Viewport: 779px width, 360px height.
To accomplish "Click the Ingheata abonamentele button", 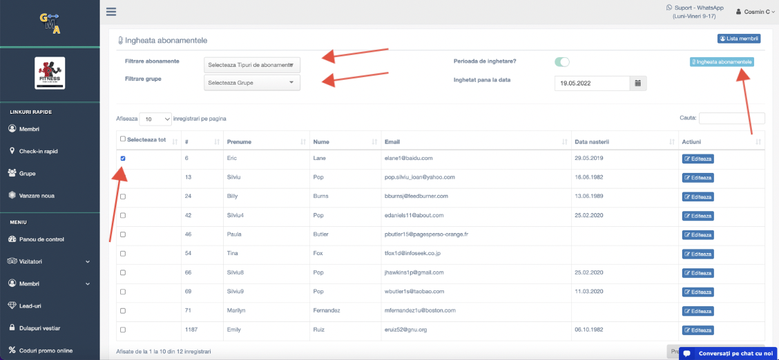I will 722,62.
